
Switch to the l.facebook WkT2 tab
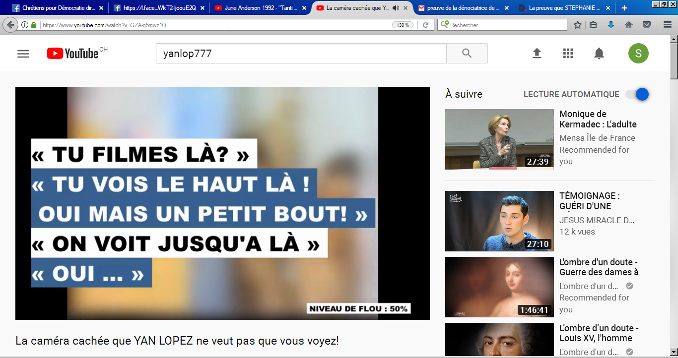(159, 8)
